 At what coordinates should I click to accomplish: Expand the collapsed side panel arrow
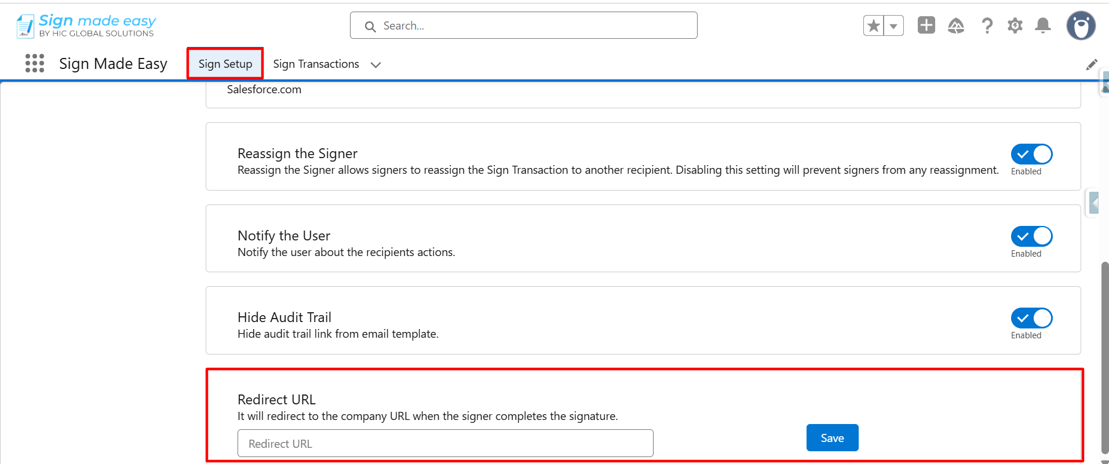(1093, 203)
